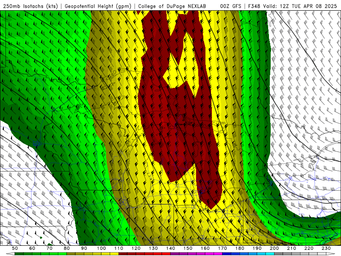This screenshot has height=256, width=341.
Task: Click the '60' legend value
Action: point(32,248)
